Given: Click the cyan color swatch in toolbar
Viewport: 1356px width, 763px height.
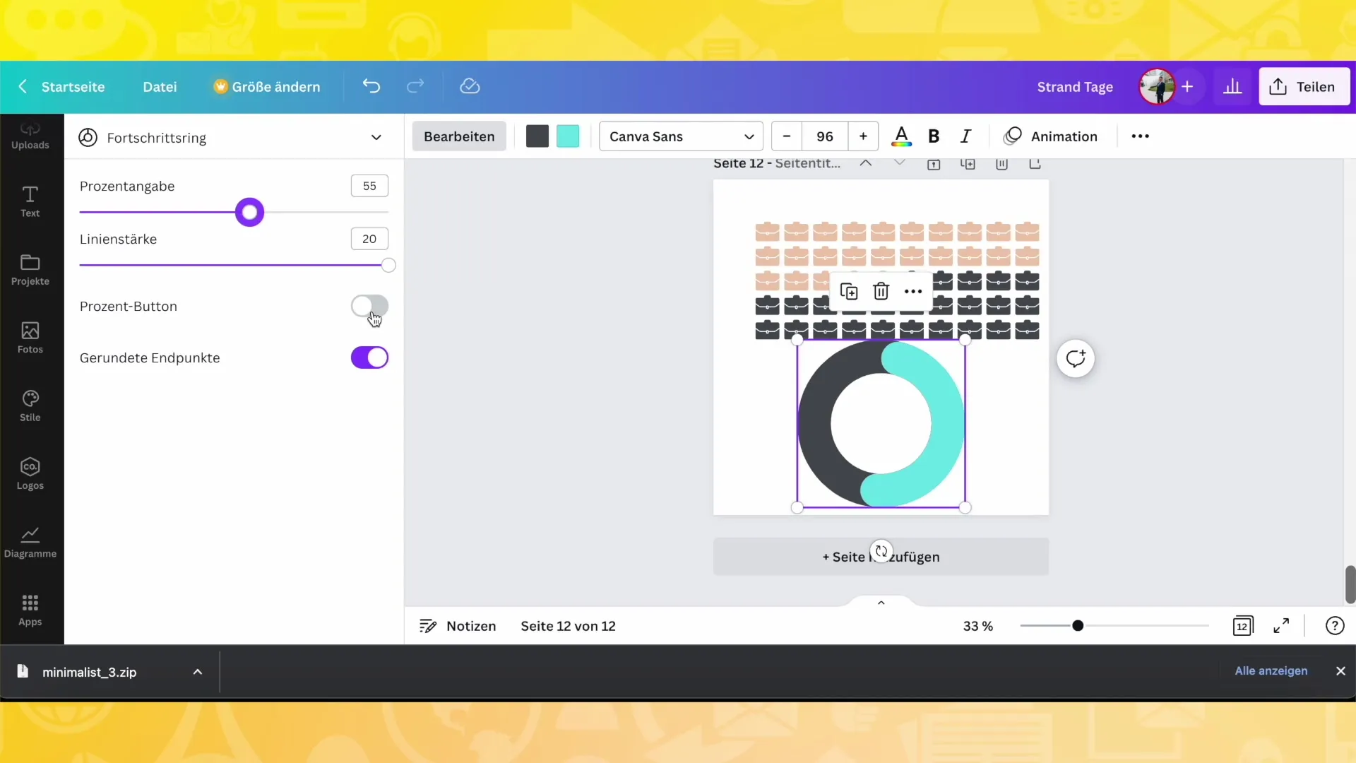Looking at the screenshot, I should click(568, 136).
